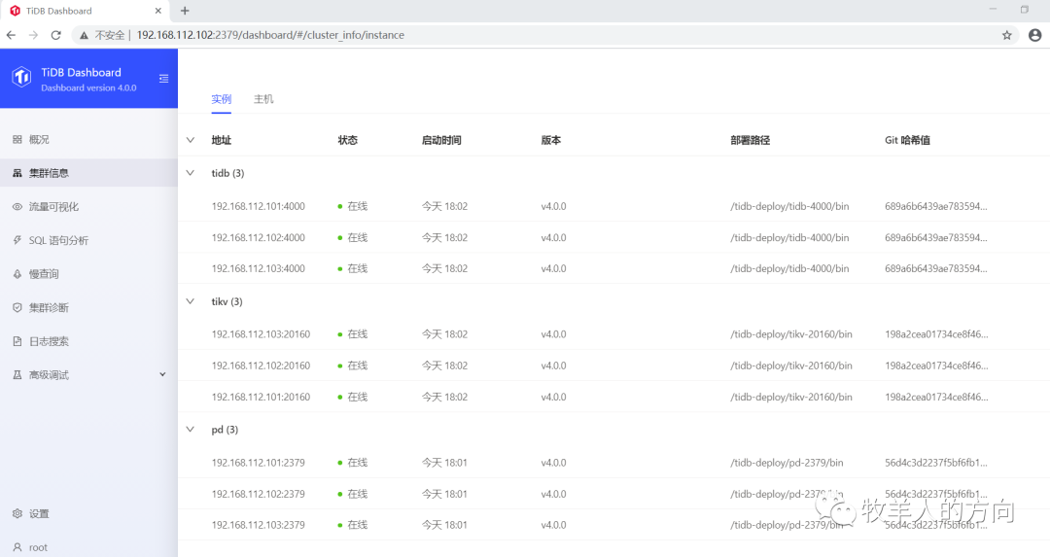Collapse the tidb (3) group
The width and height of the screenshot is (1050, 557).
pos(191,173)
